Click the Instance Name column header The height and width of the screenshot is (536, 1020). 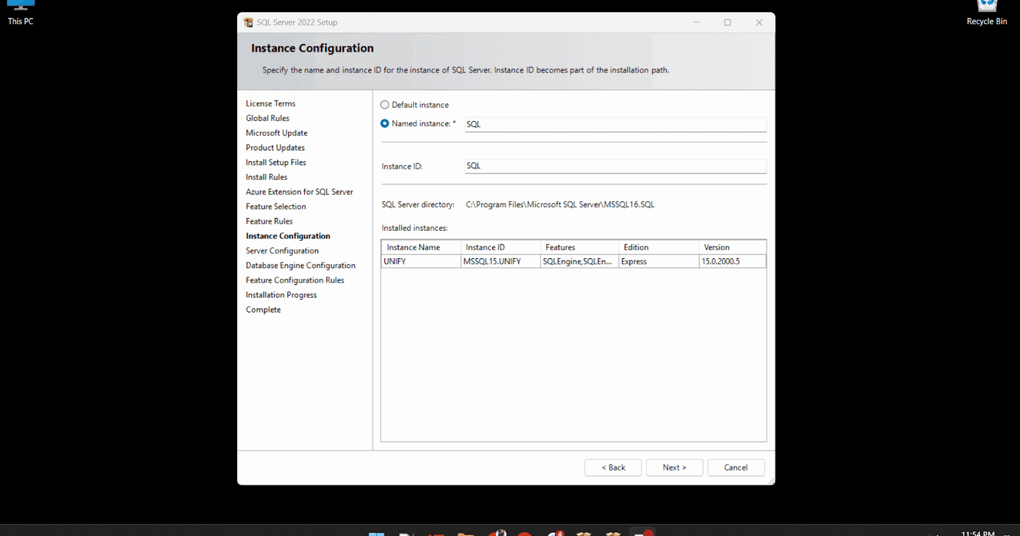421,247
